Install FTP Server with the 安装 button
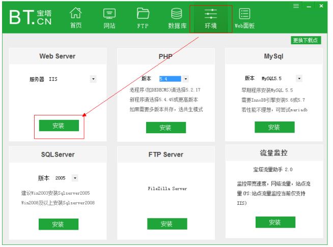Image resolution: width=333 pixels, height=247 pixels. (x=167, y=224)
